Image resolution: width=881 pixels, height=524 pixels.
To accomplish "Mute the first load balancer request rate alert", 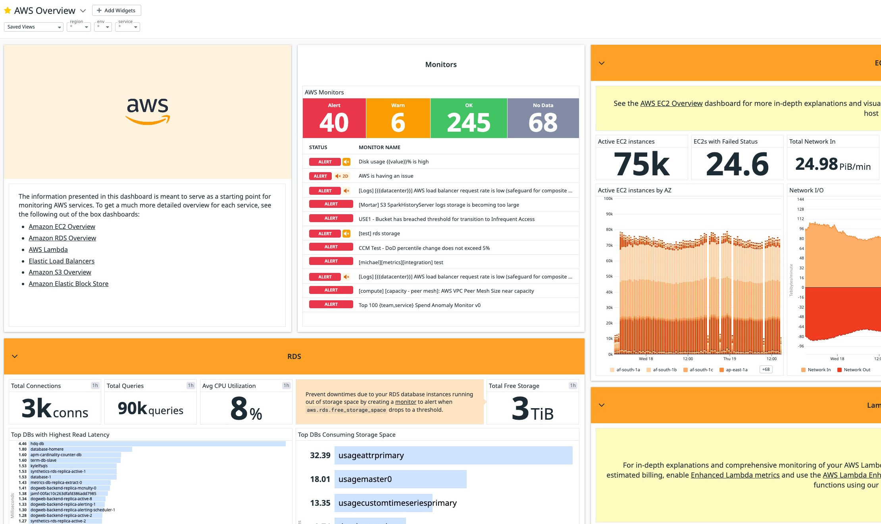I will (346, 191).
